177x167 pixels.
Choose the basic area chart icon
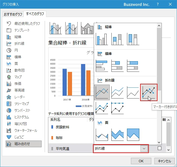point(102,134)
